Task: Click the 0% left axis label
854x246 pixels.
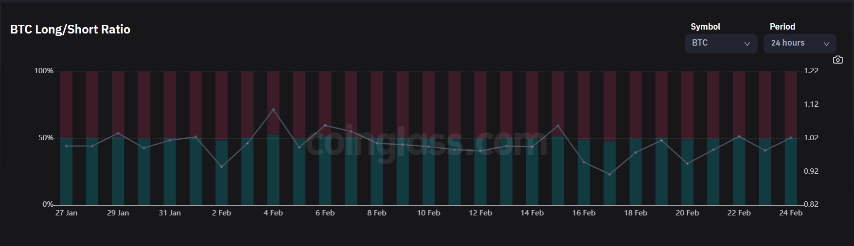Action: (48, 204)
